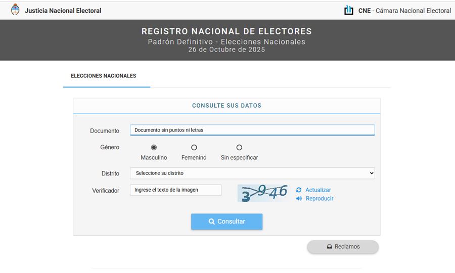Focus the Verificador captcha text field
Screen dimensions: 455x273
pos(175,190)
